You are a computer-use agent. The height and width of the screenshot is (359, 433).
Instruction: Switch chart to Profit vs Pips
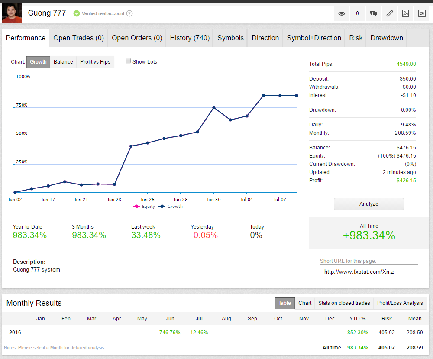95,62
